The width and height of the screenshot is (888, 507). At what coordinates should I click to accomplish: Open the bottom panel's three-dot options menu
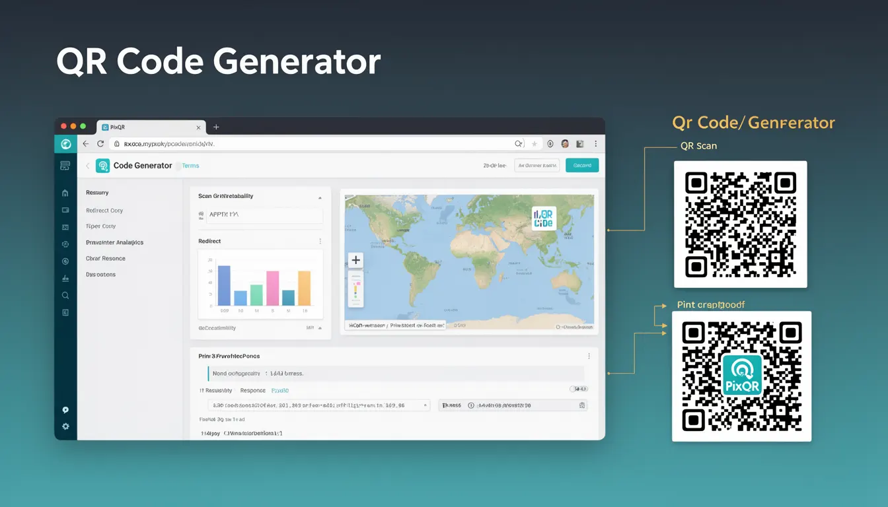589,356
